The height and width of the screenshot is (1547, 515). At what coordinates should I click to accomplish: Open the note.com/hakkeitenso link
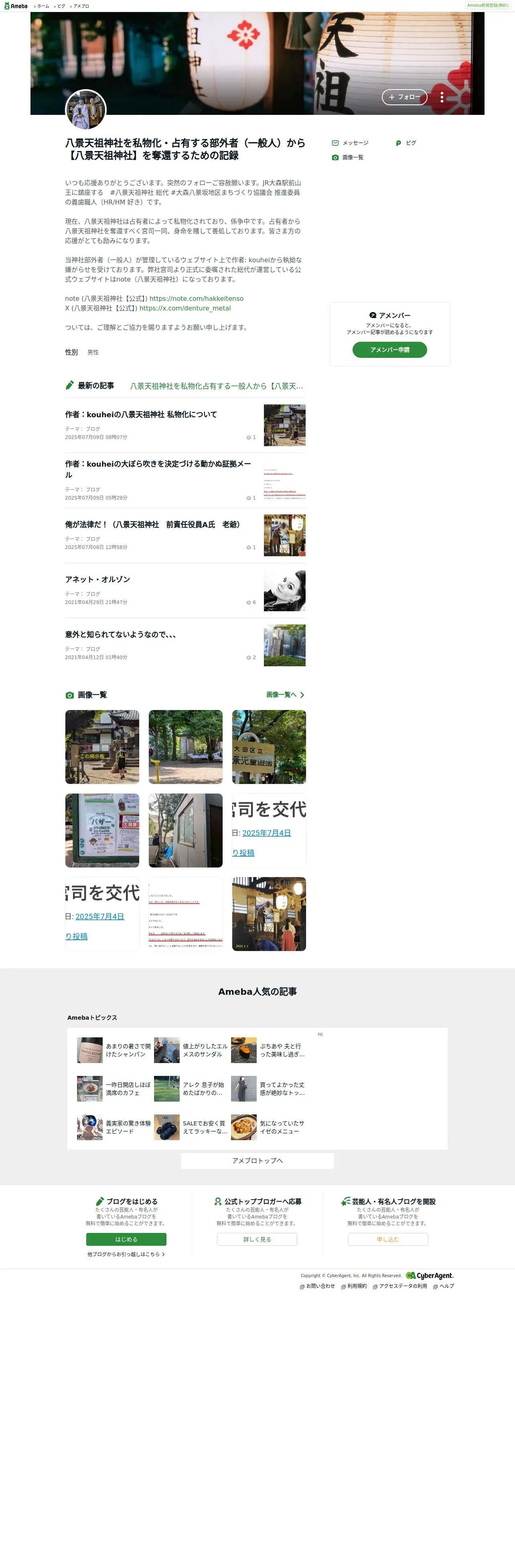click(x=197, y=298)
